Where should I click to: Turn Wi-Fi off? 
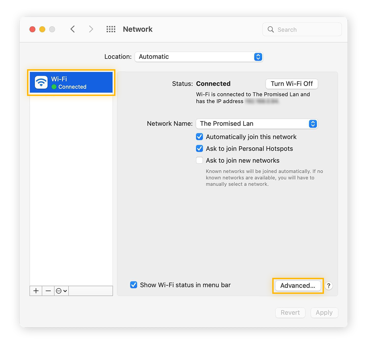pyautogui.click(x=291, y=84)
